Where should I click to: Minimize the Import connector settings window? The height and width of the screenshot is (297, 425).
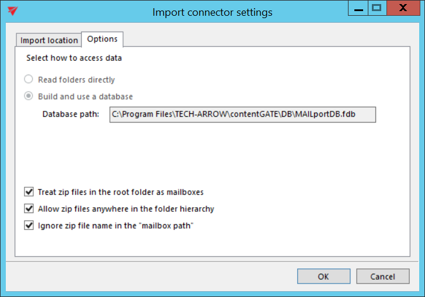[x=357, y=8]
